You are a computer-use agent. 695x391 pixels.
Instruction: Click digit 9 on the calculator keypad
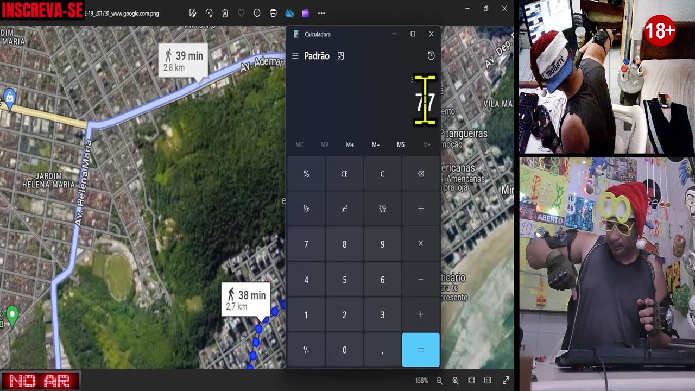tap(382, 244)
